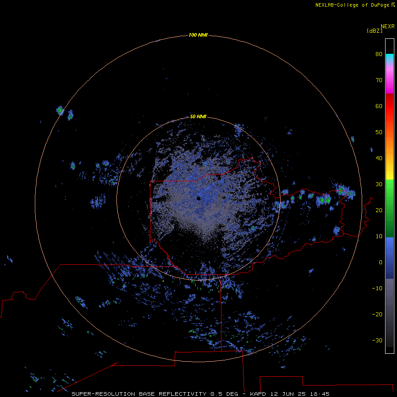Click the SUPER-RESOLUTION BASE REFLECTIVITY caption text
Image resolution: width=397 pixels, height=397 pixels.
139,394
